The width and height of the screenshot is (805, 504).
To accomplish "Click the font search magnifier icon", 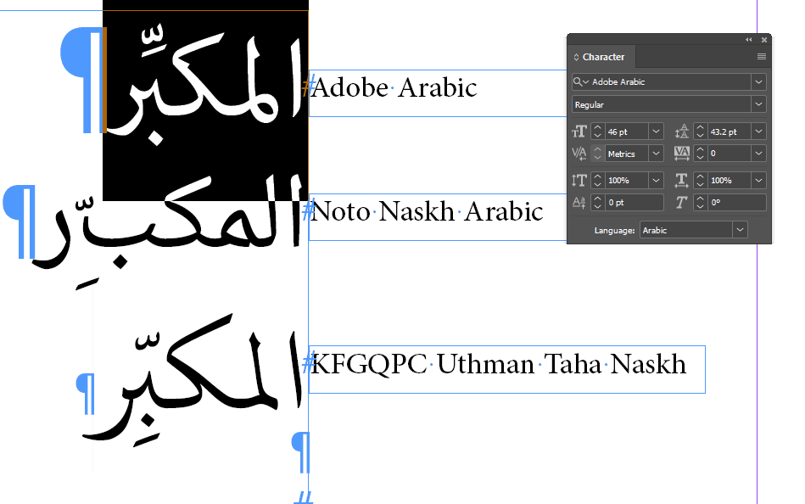I will [x=581, y=81].
